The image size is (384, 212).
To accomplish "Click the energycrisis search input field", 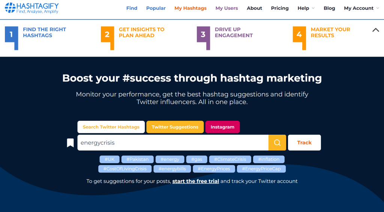I will click(x=173, y=143).
